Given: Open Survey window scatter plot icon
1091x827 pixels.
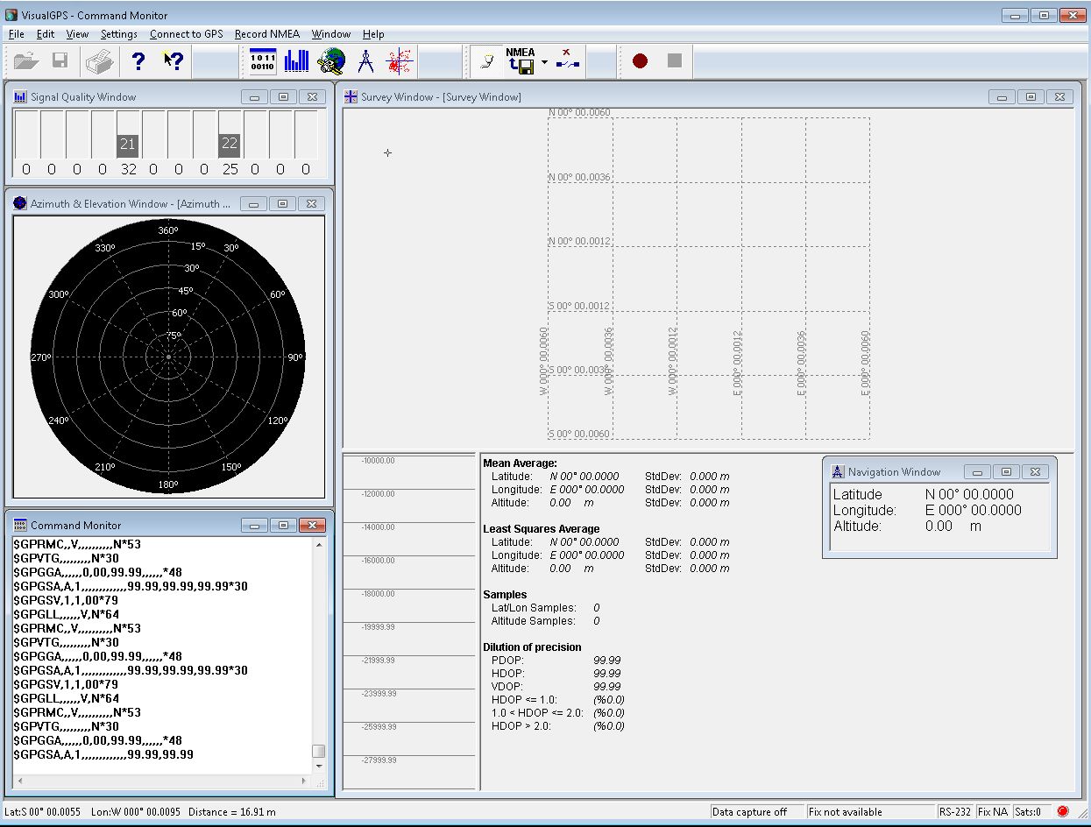Looking at the screenshot, I should [400, 61].
